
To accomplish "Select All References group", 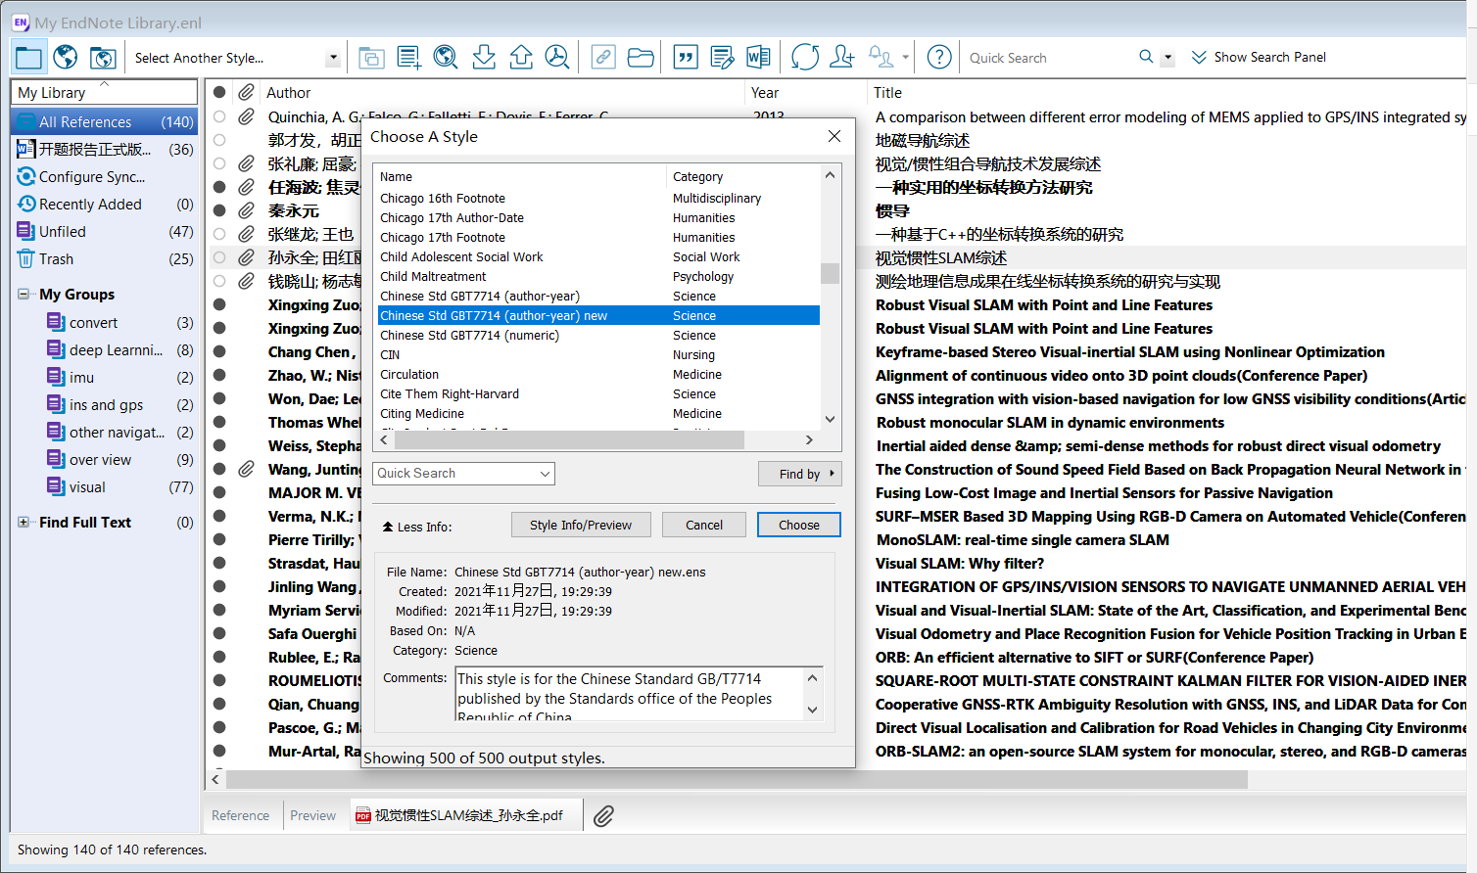I will point(105,122).
